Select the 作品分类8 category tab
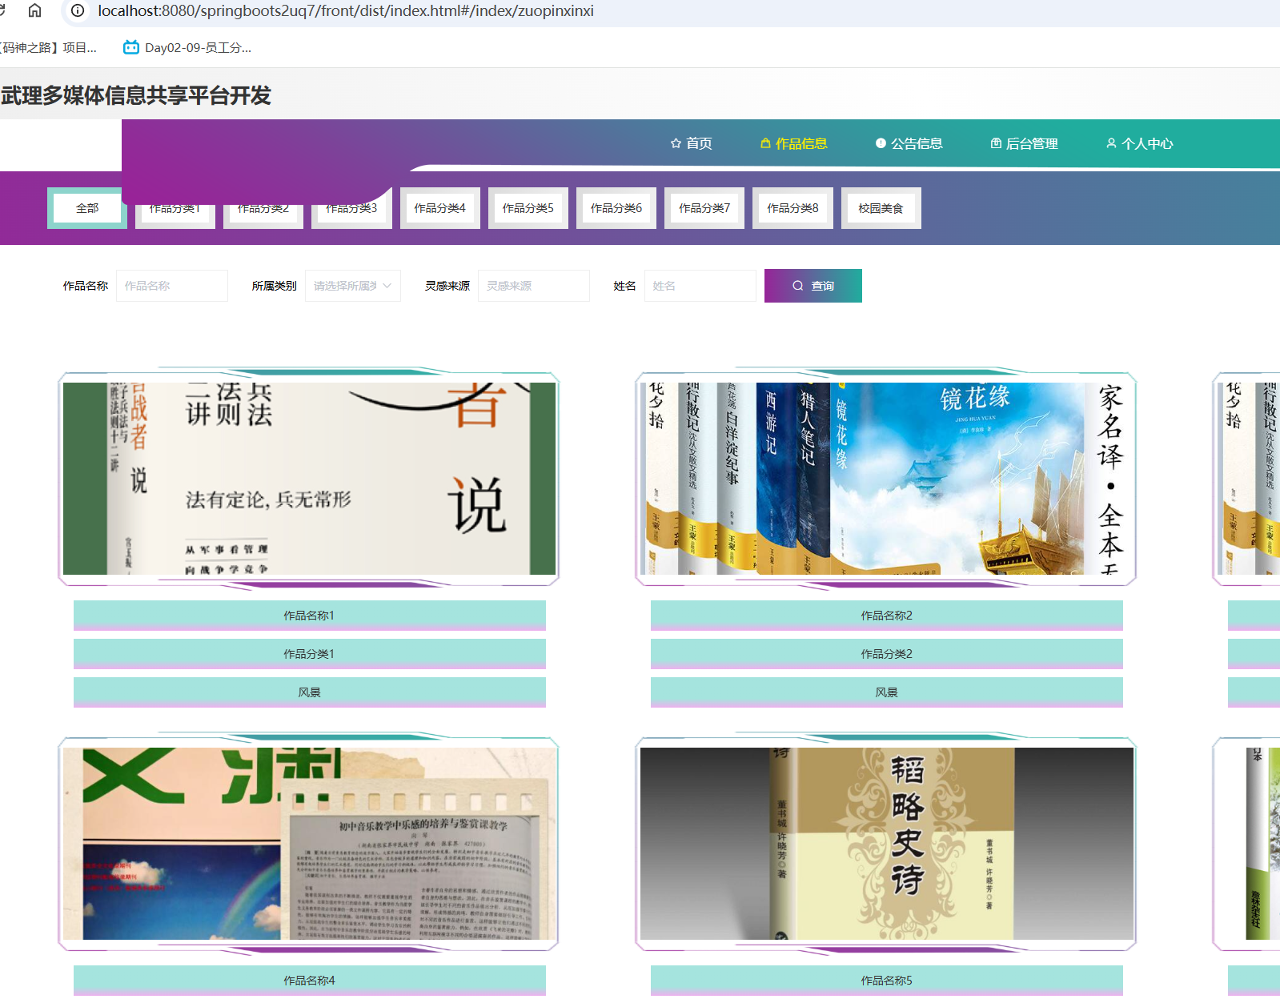Viewport: 1280px width, 999px height. click(x=792, y=208)
